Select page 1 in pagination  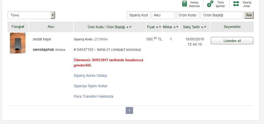click(x=129, y=110)
